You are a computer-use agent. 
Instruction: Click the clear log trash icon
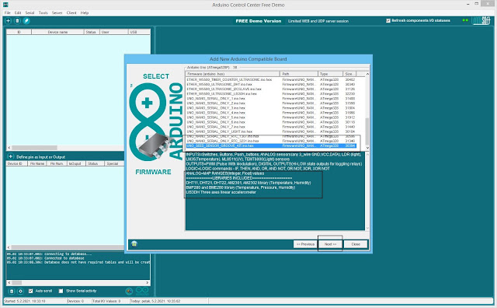point(12,291)
